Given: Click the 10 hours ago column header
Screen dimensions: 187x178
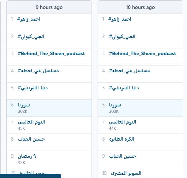Looking at the screenshot, I should [x=140, y=7].
